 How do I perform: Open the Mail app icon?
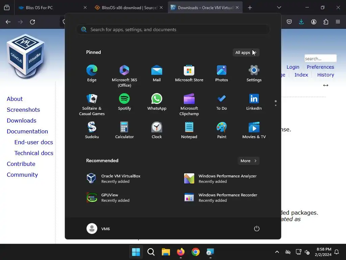(157, 73)
